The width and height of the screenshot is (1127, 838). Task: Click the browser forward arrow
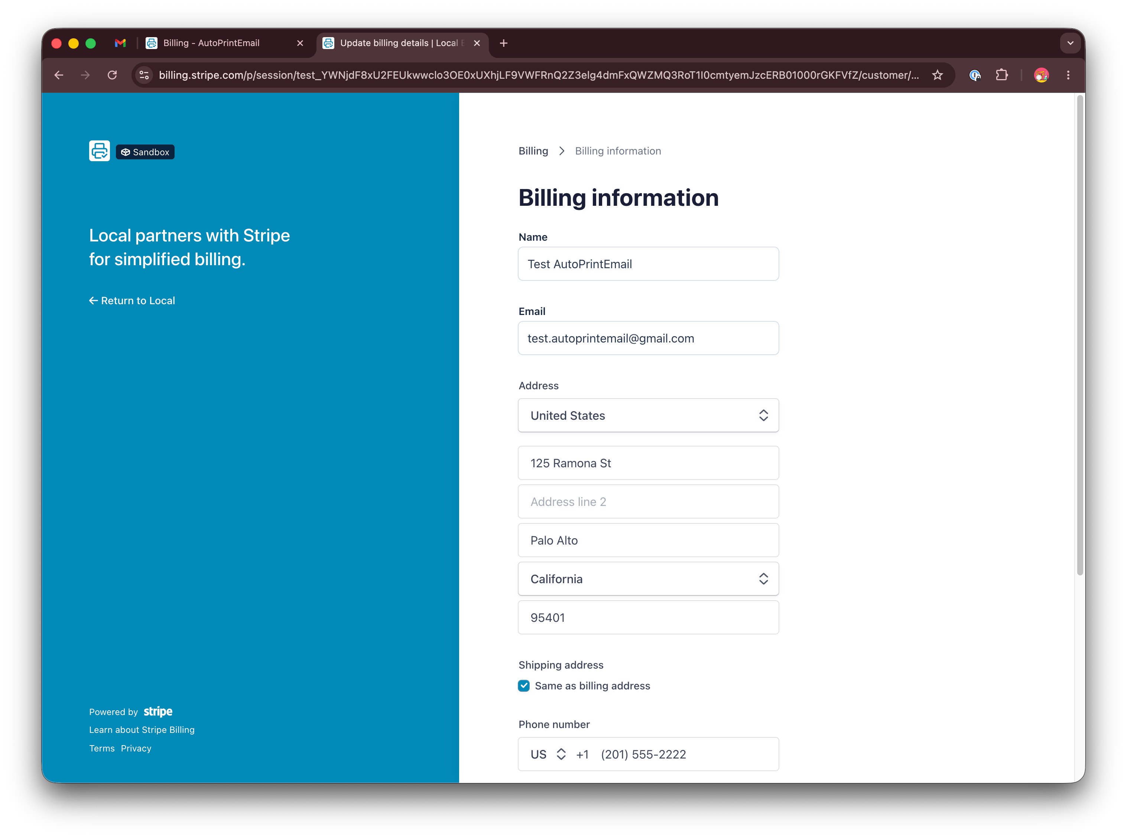pos(85,75)
